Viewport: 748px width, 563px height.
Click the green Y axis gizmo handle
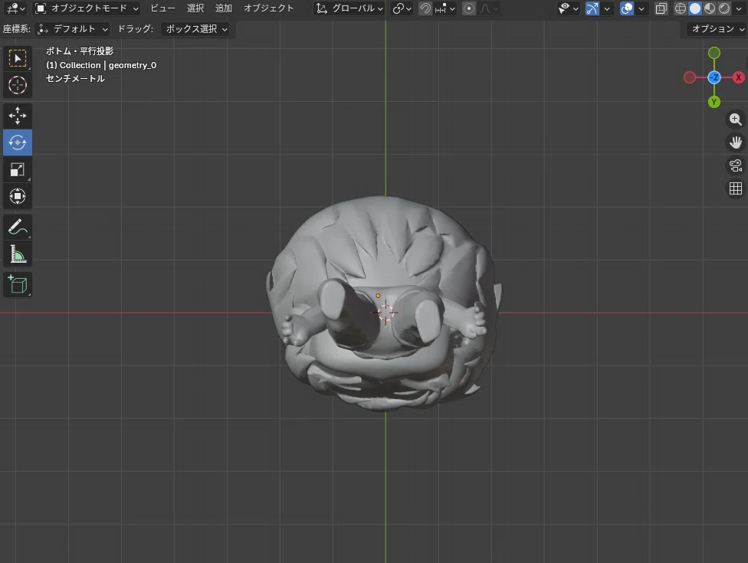point(714,102)
